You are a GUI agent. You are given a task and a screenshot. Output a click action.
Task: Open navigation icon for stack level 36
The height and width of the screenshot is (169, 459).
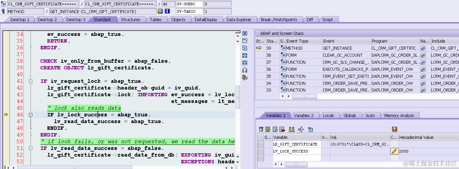(423, 69)
